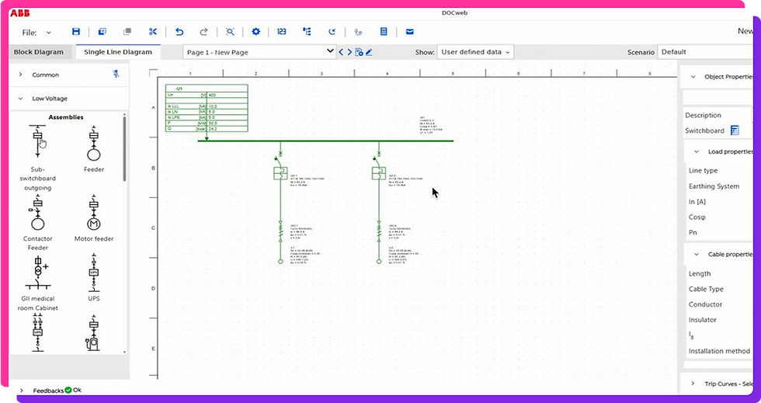The height and width of the screenshot is (403, 761).
Task: Click the Redo arrow icon
Action: click(x=203, y=32)
